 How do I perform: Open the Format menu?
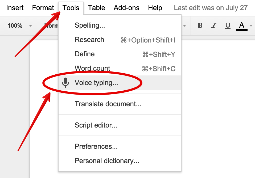(x=43, y=8)
